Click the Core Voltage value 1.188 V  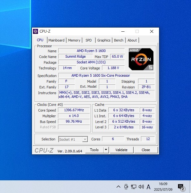(113, 68)
